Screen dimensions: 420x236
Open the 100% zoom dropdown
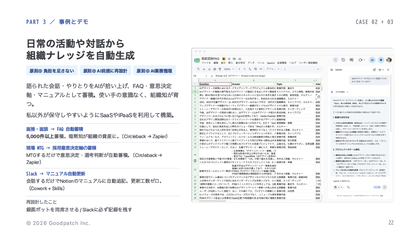[x=228, y=69]
